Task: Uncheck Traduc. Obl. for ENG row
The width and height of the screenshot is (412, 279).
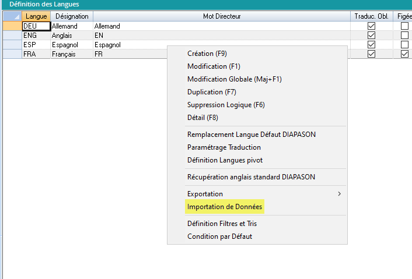Action: point(371,36)
